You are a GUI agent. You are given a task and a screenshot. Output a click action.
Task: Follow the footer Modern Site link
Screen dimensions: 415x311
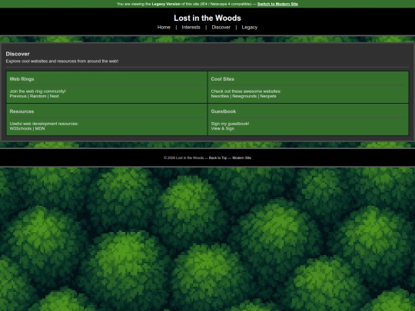(x=241, y=158)
